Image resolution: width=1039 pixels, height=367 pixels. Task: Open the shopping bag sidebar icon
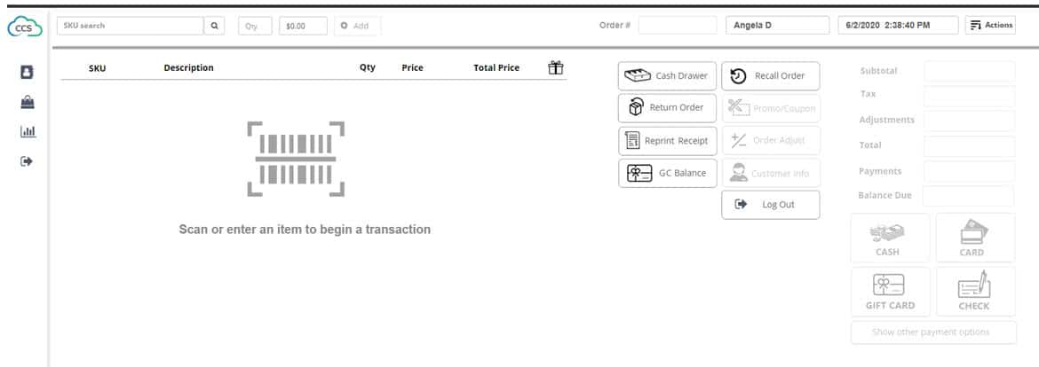(28, 102)
